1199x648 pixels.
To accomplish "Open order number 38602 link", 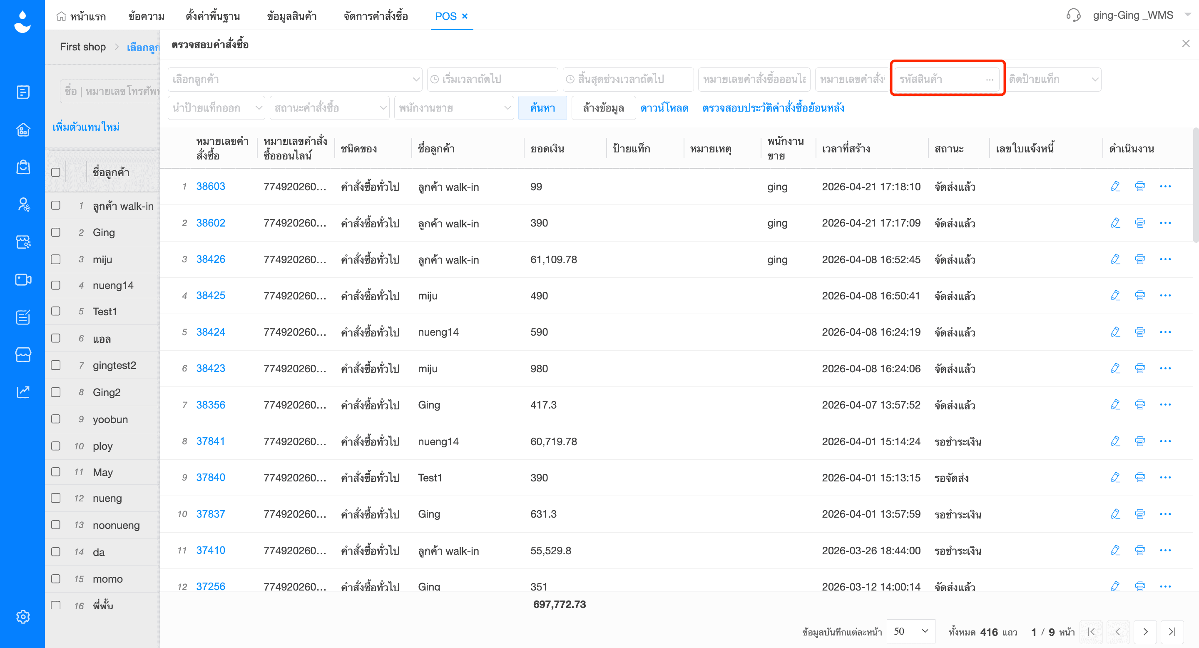I will point(210,223).
